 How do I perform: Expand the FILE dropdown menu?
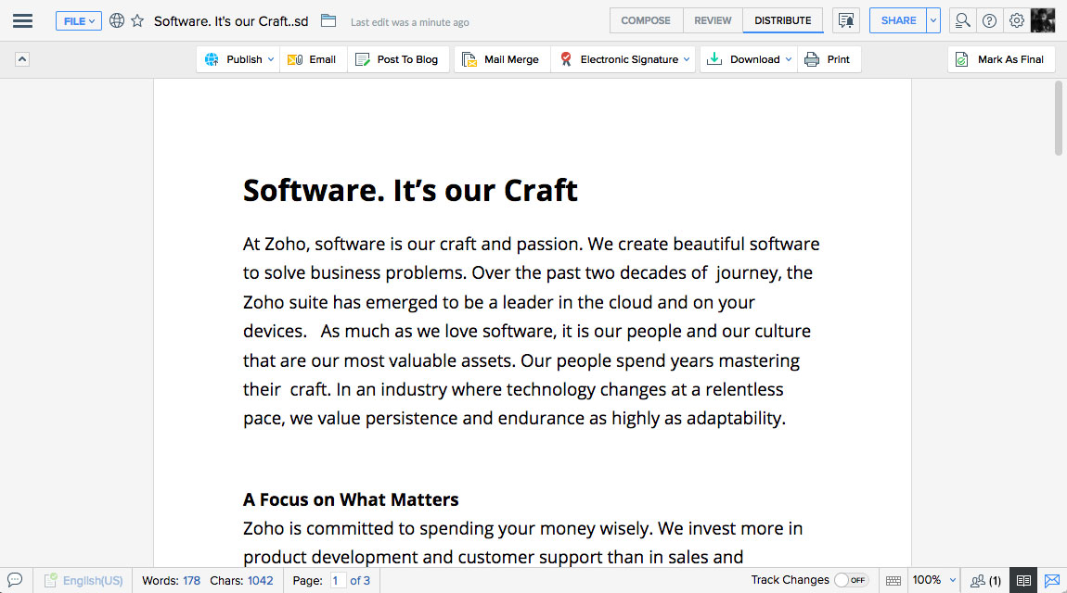79,20
